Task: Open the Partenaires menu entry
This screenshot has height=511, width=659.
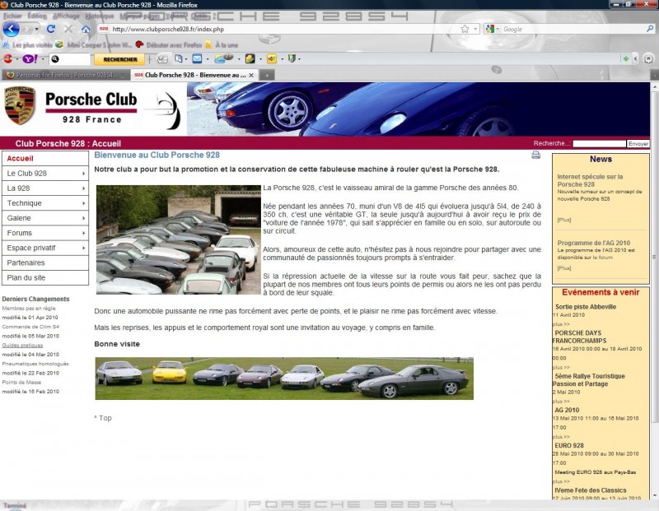Action: click(45, 262)
